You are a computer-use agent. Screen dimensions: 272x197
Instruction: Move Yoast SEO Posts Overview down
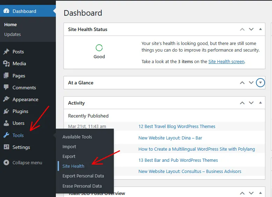pos(251,193)
